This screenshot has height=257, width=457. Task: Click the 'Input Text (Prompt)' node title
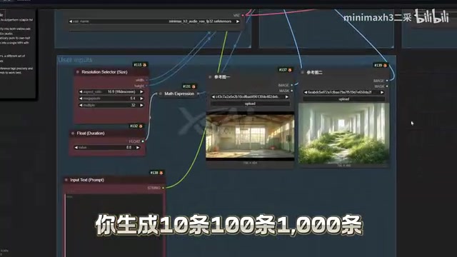87,180
